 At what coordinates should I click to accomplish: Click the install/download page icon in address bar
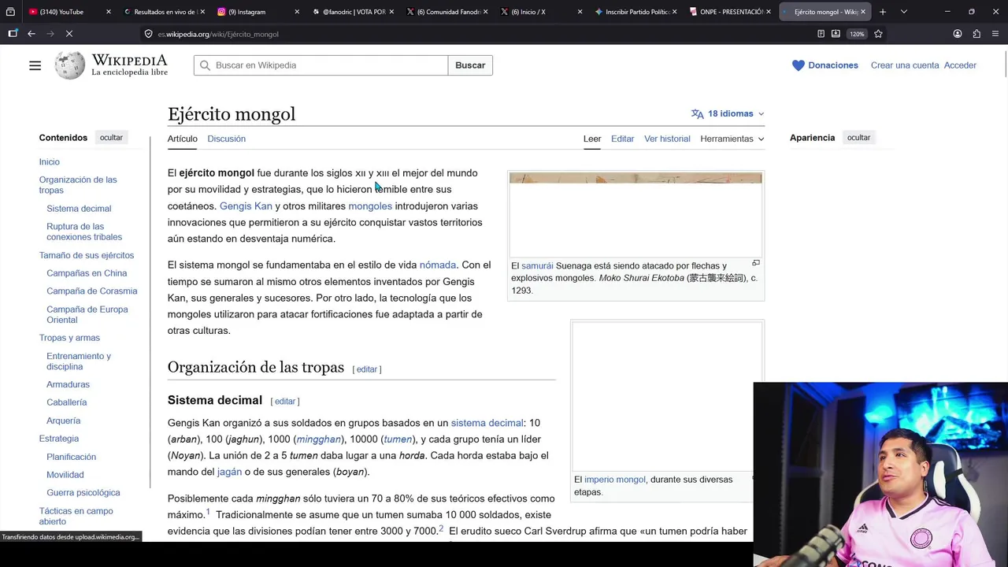pos(836,34)
